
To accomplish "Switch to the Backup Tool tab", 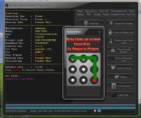I will [x=91, y=11].
